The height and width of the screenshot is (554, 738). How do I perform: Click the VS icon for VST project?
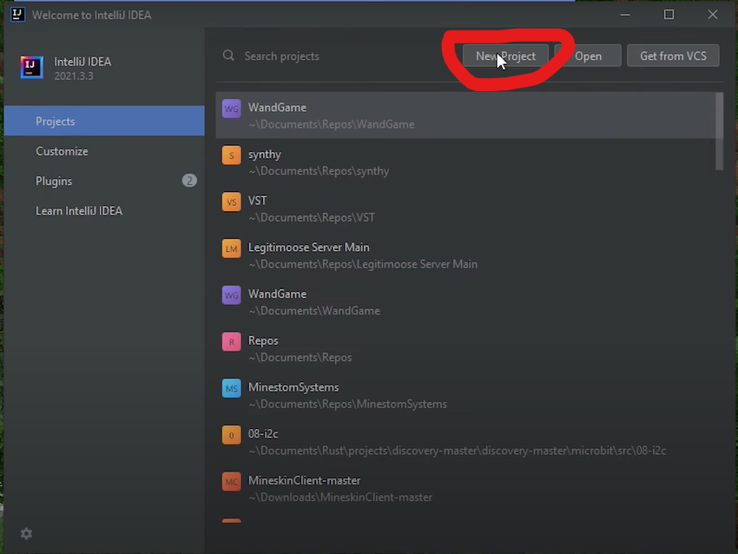[232, 202]
